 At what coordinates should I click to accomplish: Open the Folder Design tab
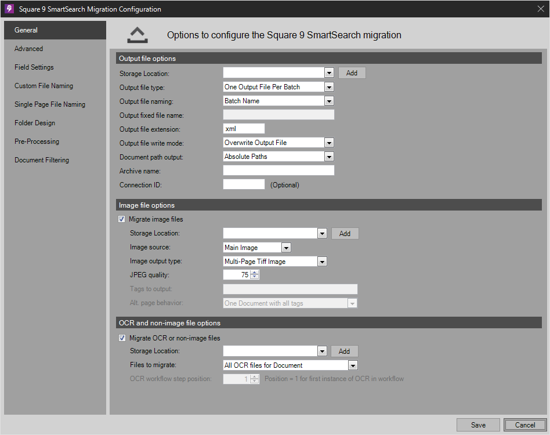[55, 123]
